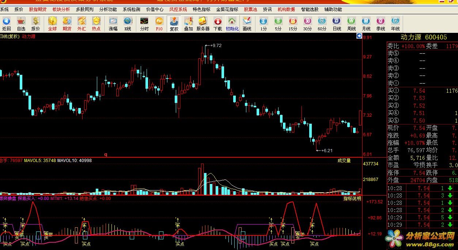
Task: Switch to 年线 yearly period icon
Action: [395, 24]
